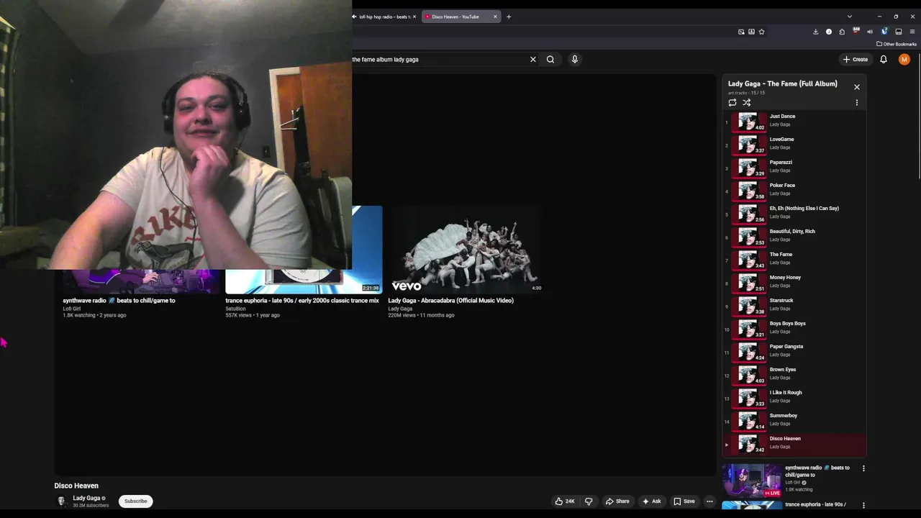Open synthwave radio LIVE sidebar thumbnail

click(752, 481)
